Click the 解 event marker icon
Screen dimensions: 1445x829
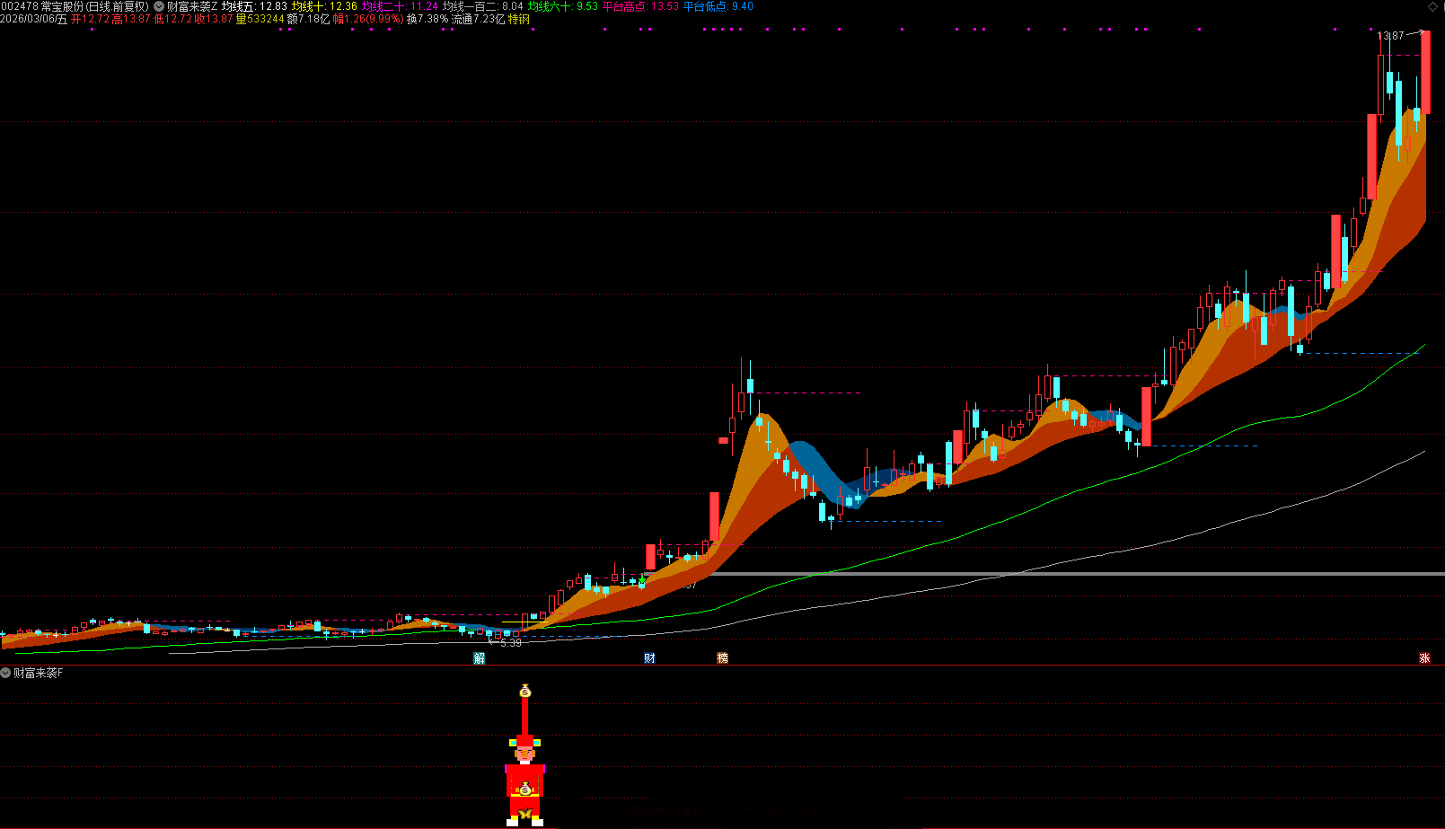[x=479, y=658]
